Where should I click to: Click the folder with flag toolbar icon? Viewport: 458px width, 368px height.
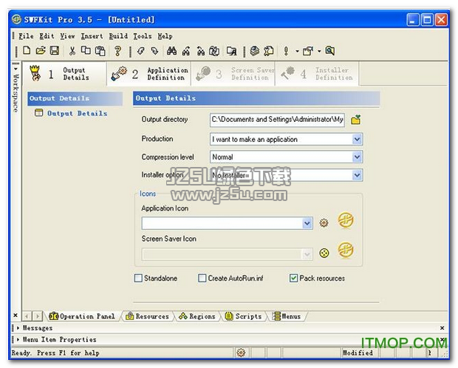[307, 51]
